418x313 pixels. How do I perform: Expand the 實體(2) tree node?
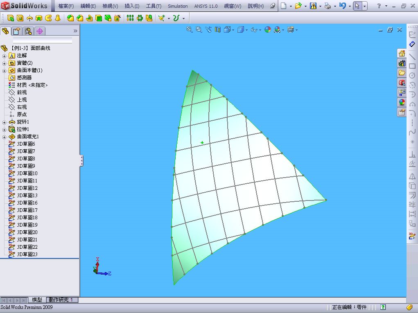pyautogui.click(x=4, y=63)
